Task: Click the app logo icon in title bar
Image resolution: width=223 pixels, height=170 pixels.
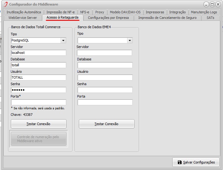Action: pyautogui.click(x=5, y=4)
